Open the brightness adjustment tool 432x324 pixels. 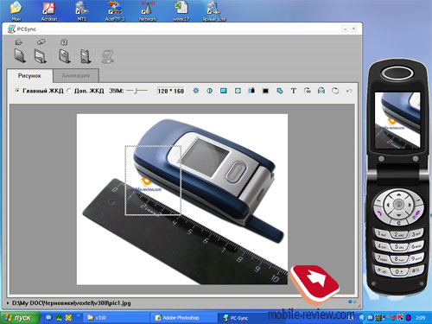(196, 91)
